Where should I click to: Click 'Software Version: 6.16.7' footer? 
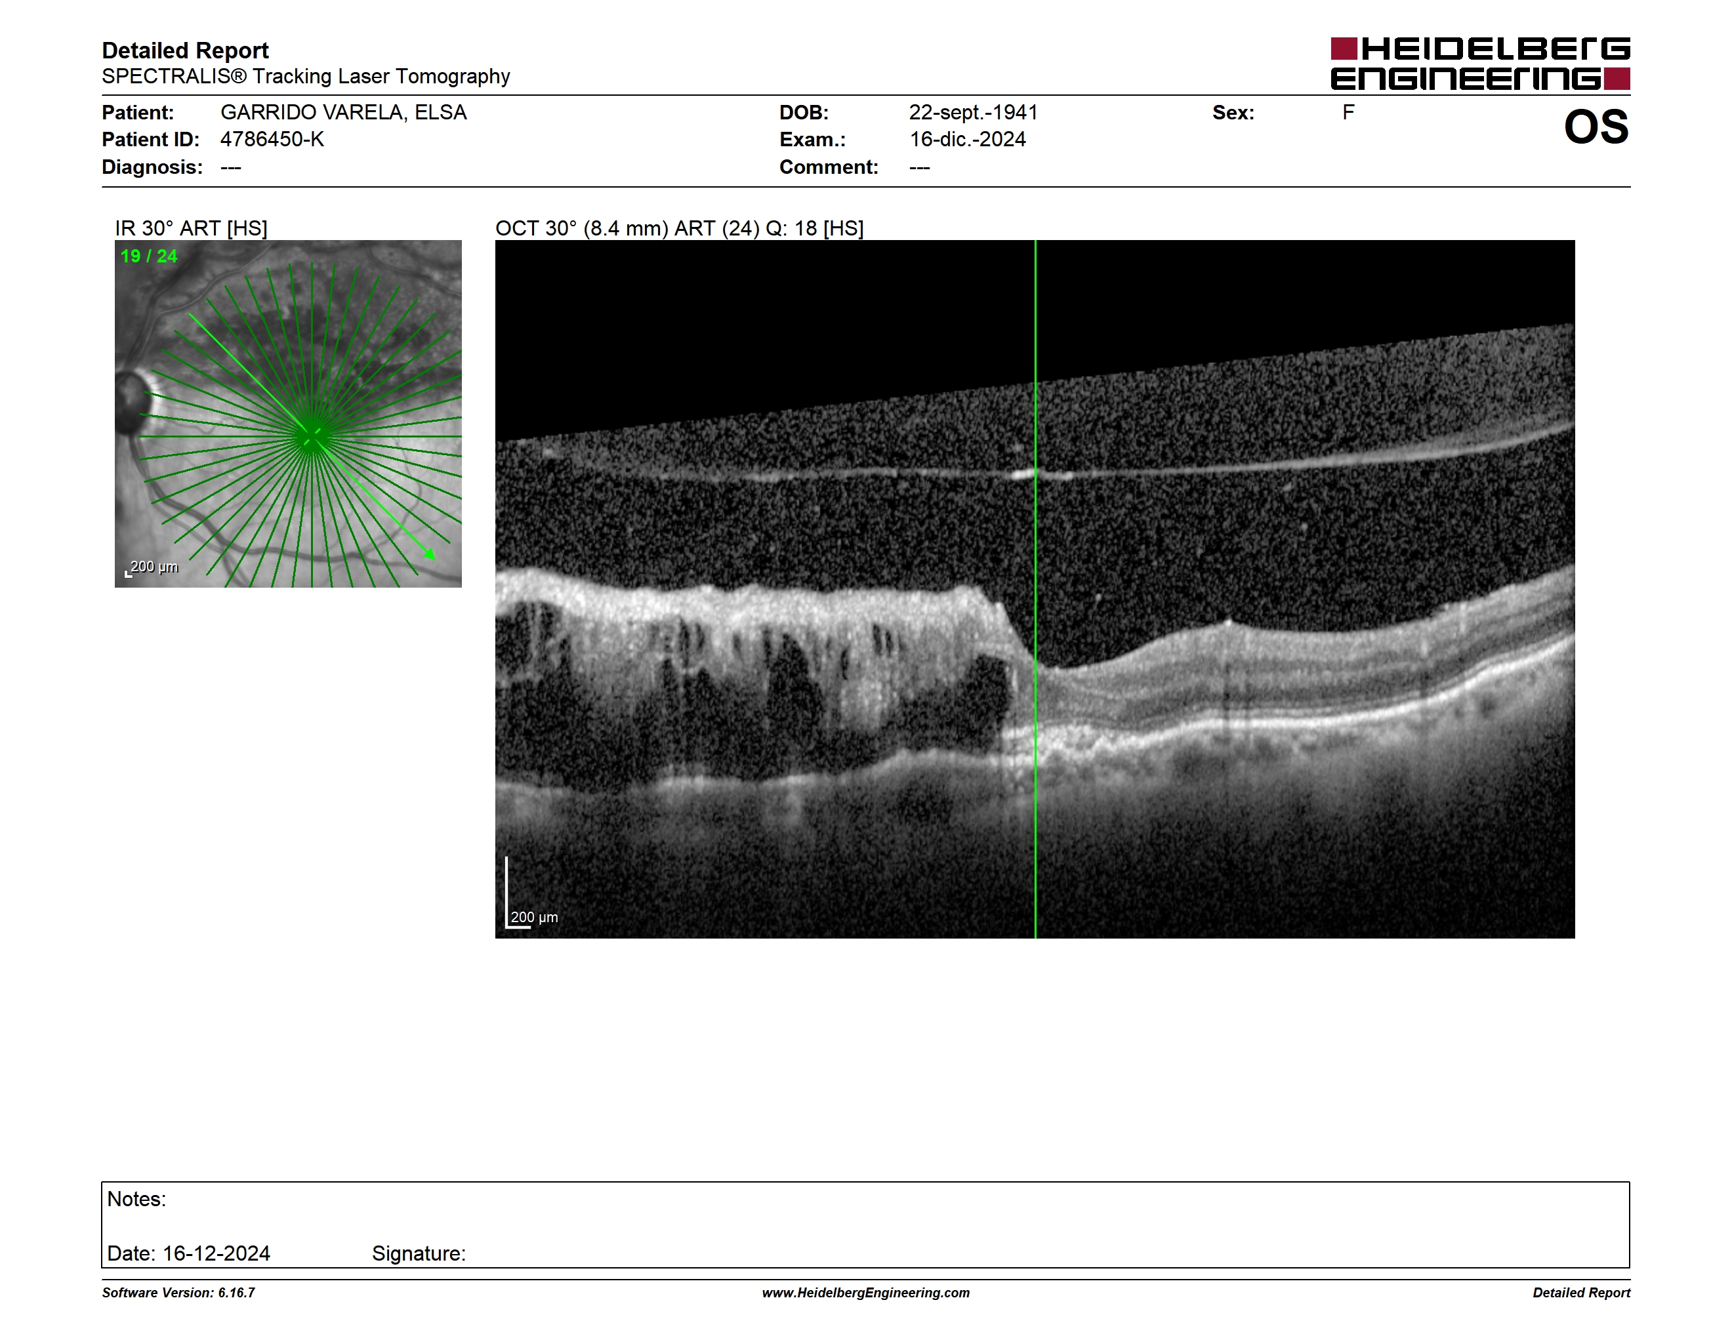(x=178, y=1293)
